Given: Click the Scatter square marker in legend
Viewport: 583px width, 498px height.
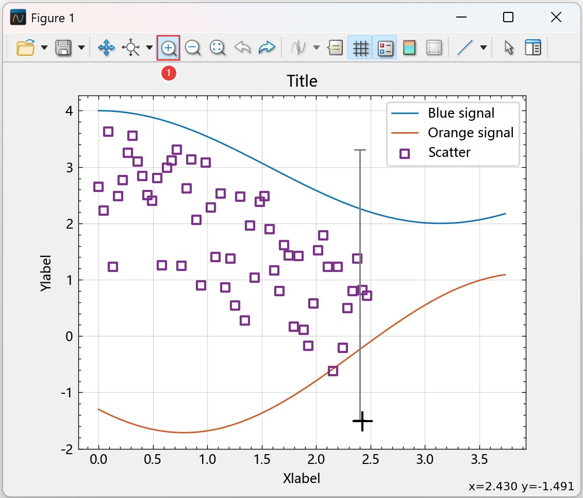Looking at the screenshot, I should coord(405,153).
